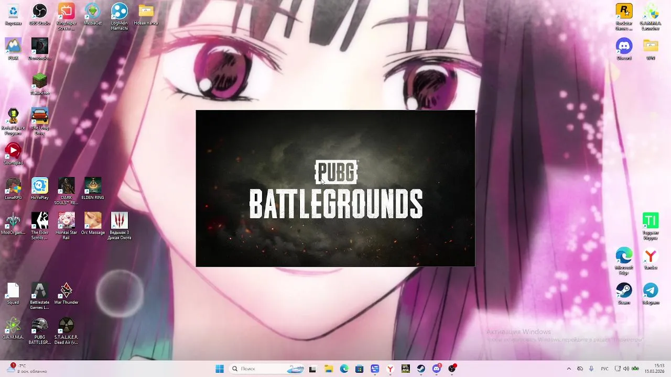Open Battlestate Games Launcher shortcut
This screenshot has height=377, width=671.
coord(40,296)
